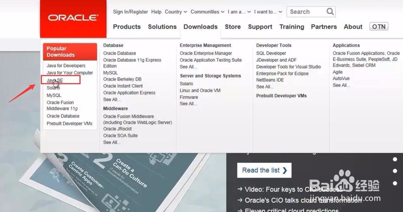The image size is (403, 212).
Task: Open the Training menu
Action: [292, 27]
